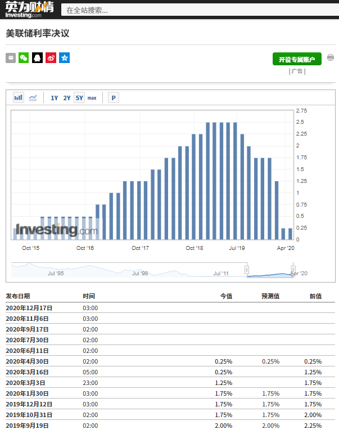
Task: Click the left handle of the range navigator
Action: click(247, 270)
